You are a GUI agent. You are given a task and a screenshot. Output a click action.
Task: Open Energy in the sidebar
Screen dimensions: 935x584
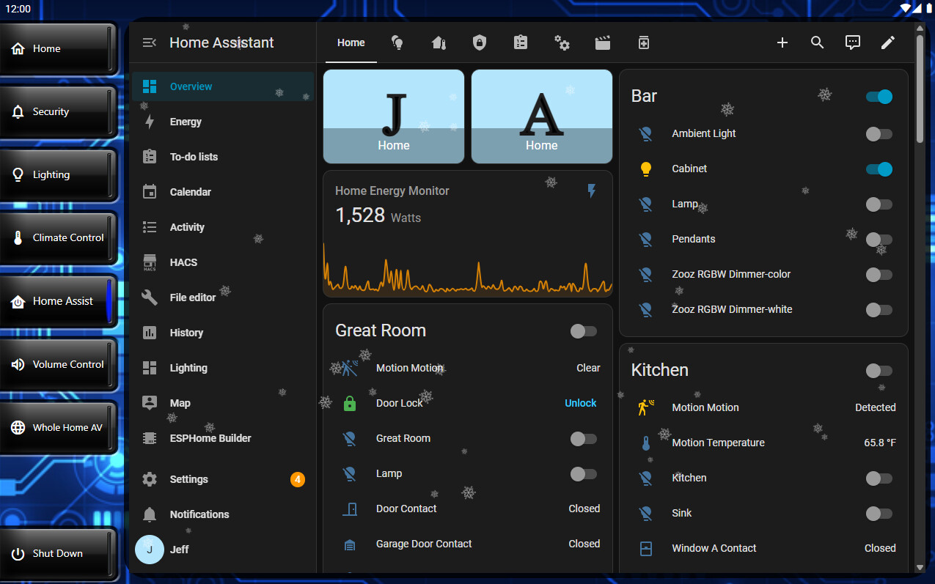pyautogui.click(x=186, y=122)
